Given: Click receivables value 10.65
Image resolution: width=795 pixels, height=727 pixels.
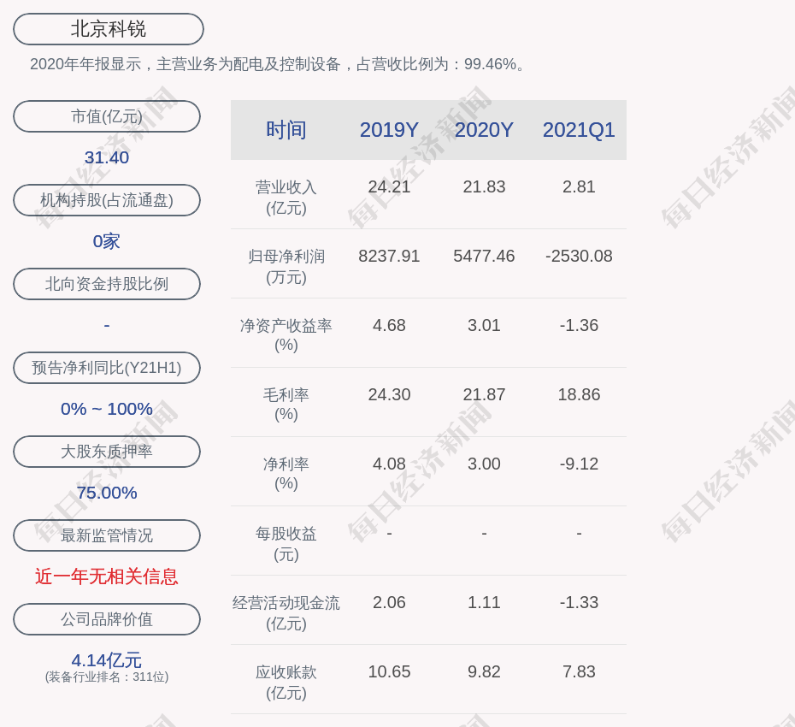Looking at the screenshot, I should pyautogui.click(x=389, y=671).
